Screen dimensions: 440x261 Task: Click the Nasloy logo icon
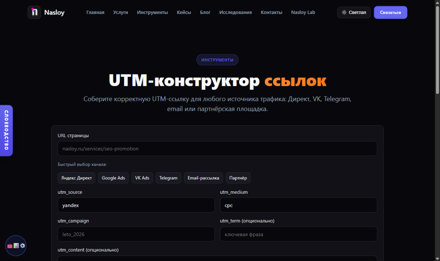click(x=34, y=12)
